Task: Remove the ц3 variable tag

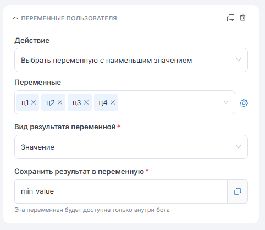Action: point(86,102)
